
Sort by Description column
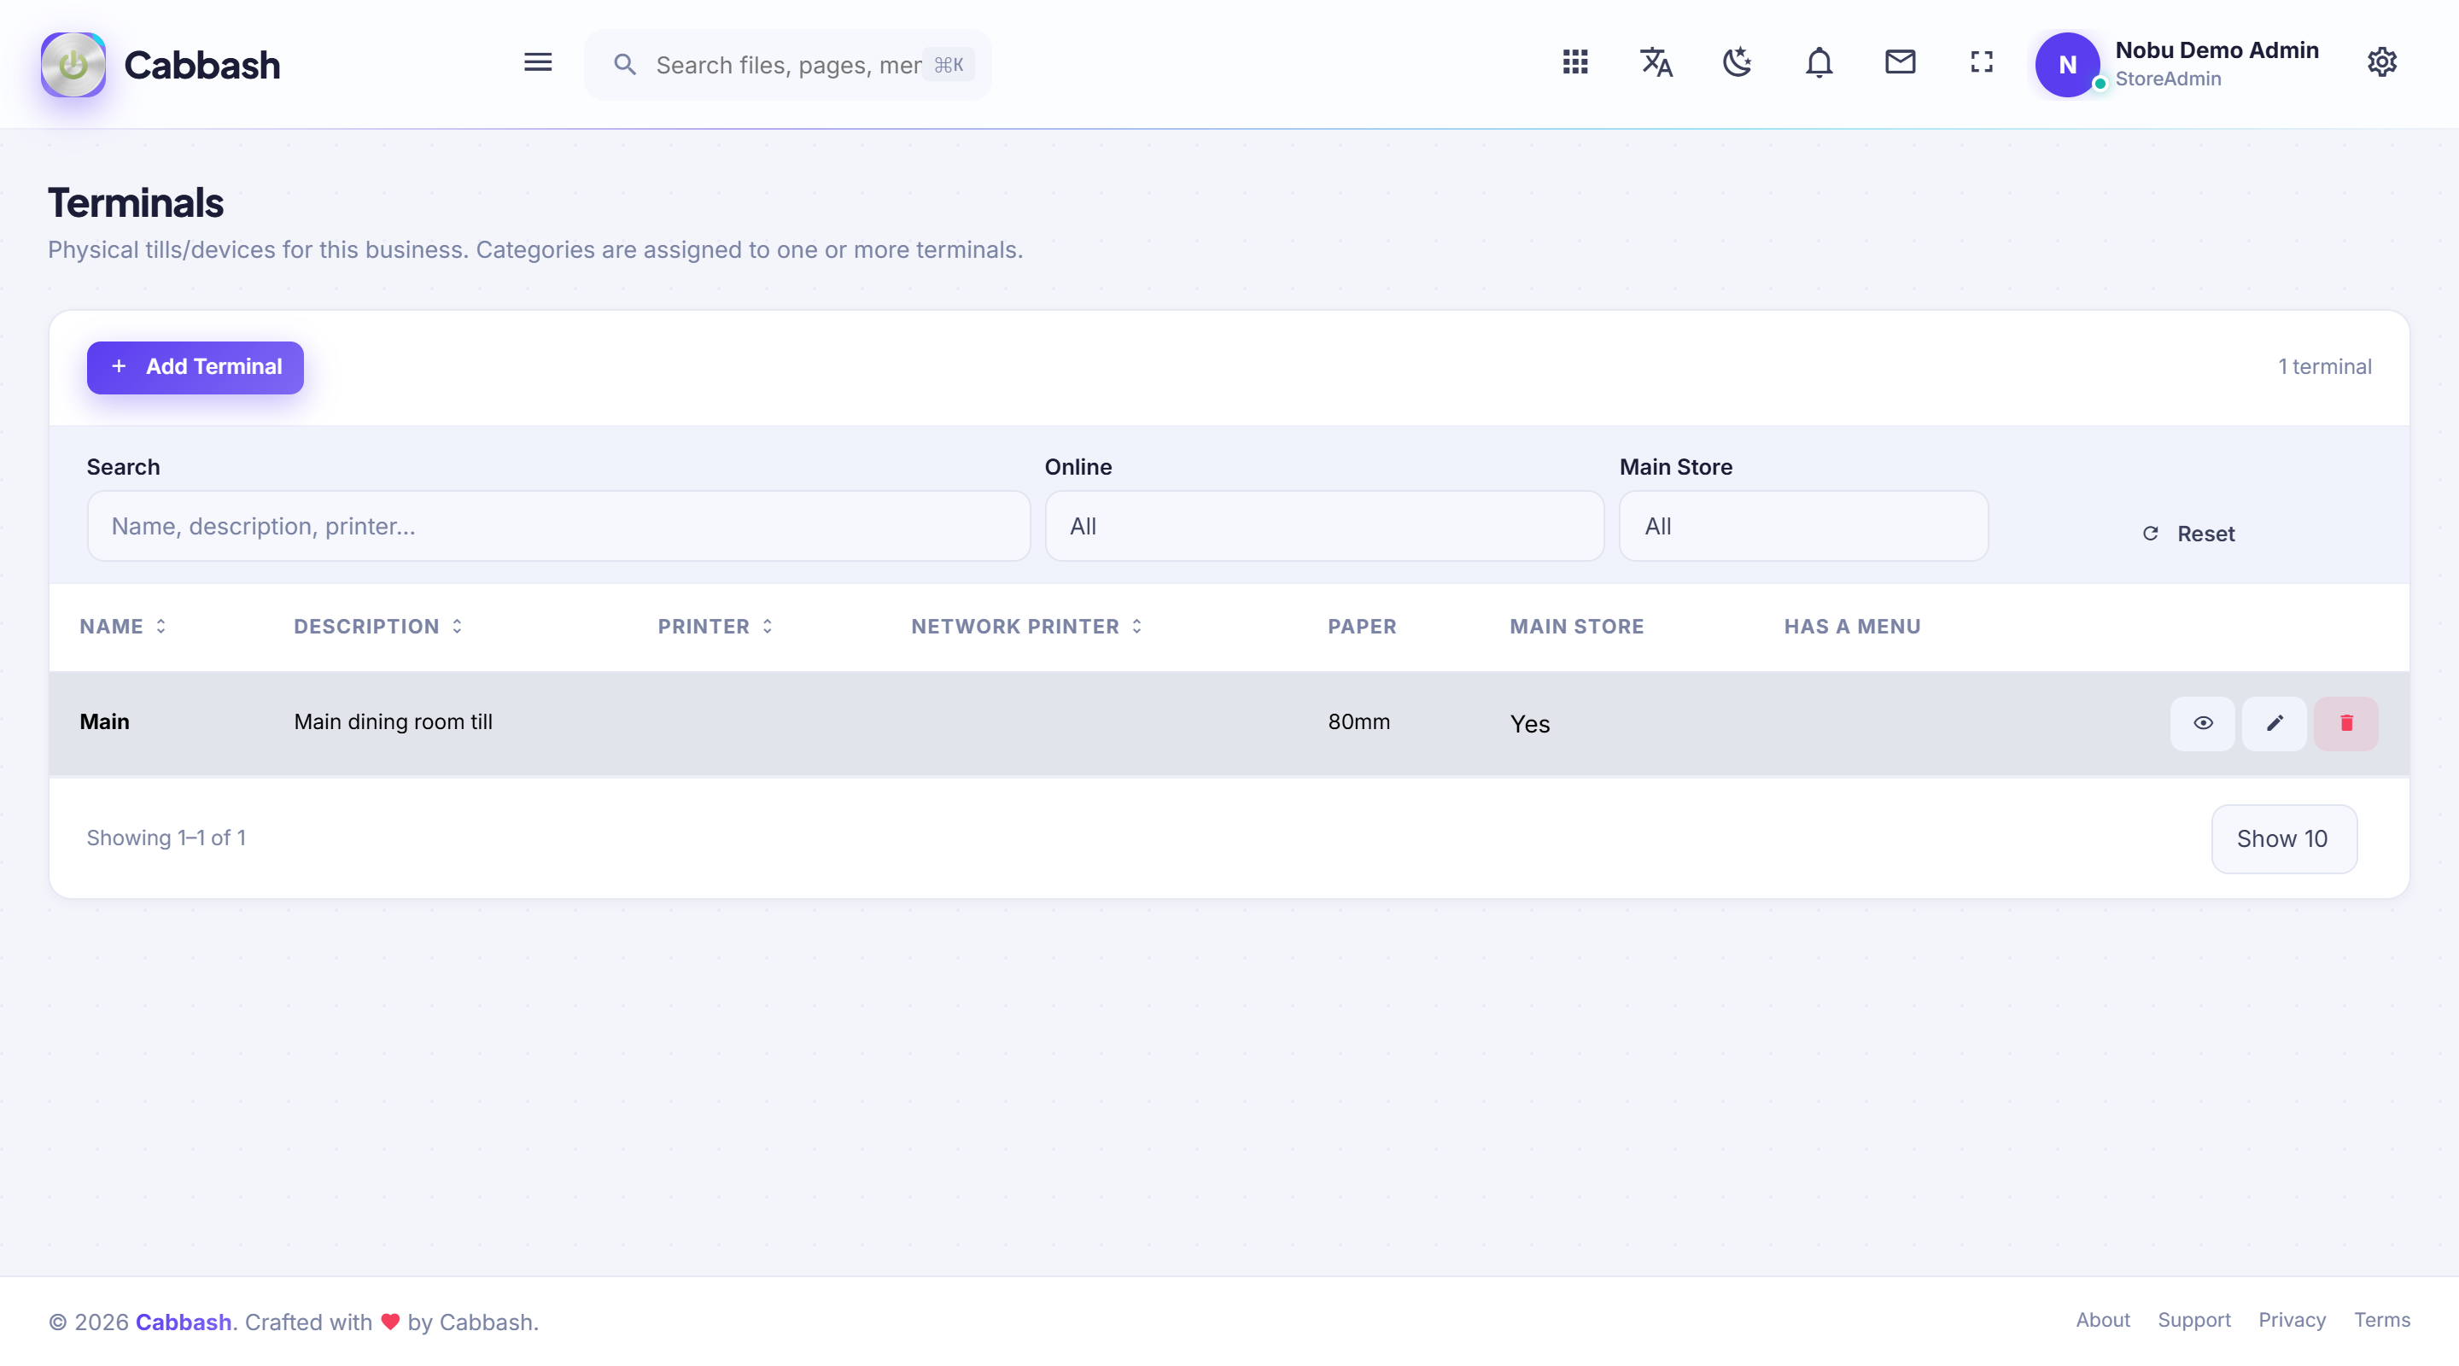pos(378,626)
